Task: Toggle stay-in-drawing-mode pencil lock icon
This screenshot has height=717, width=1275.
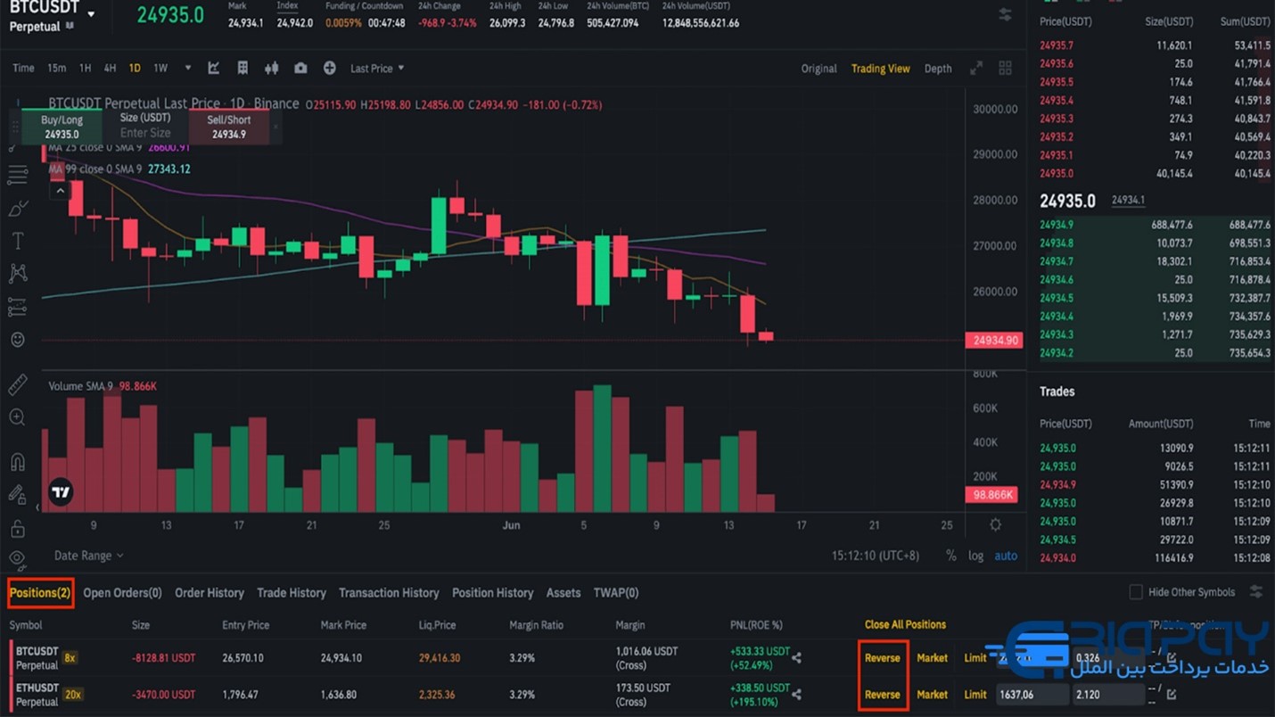Action: (17, 495)
